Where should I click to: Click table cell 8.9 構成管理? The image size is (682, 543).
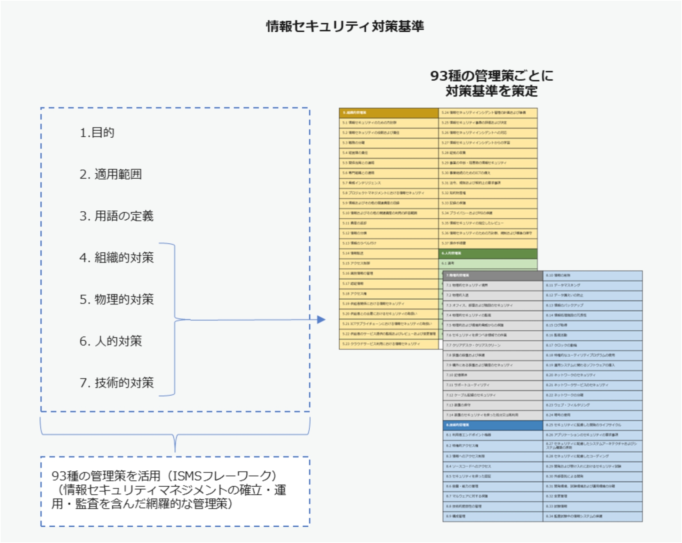493,517
